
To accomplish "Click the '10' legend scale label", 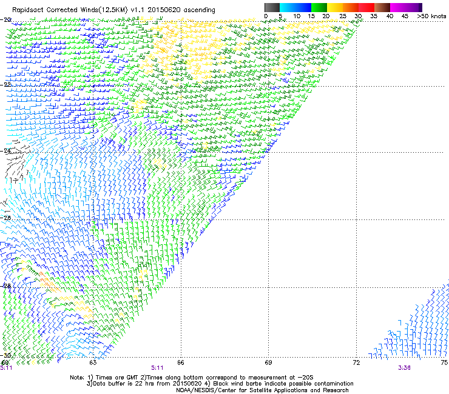I will tap(297, 16).
